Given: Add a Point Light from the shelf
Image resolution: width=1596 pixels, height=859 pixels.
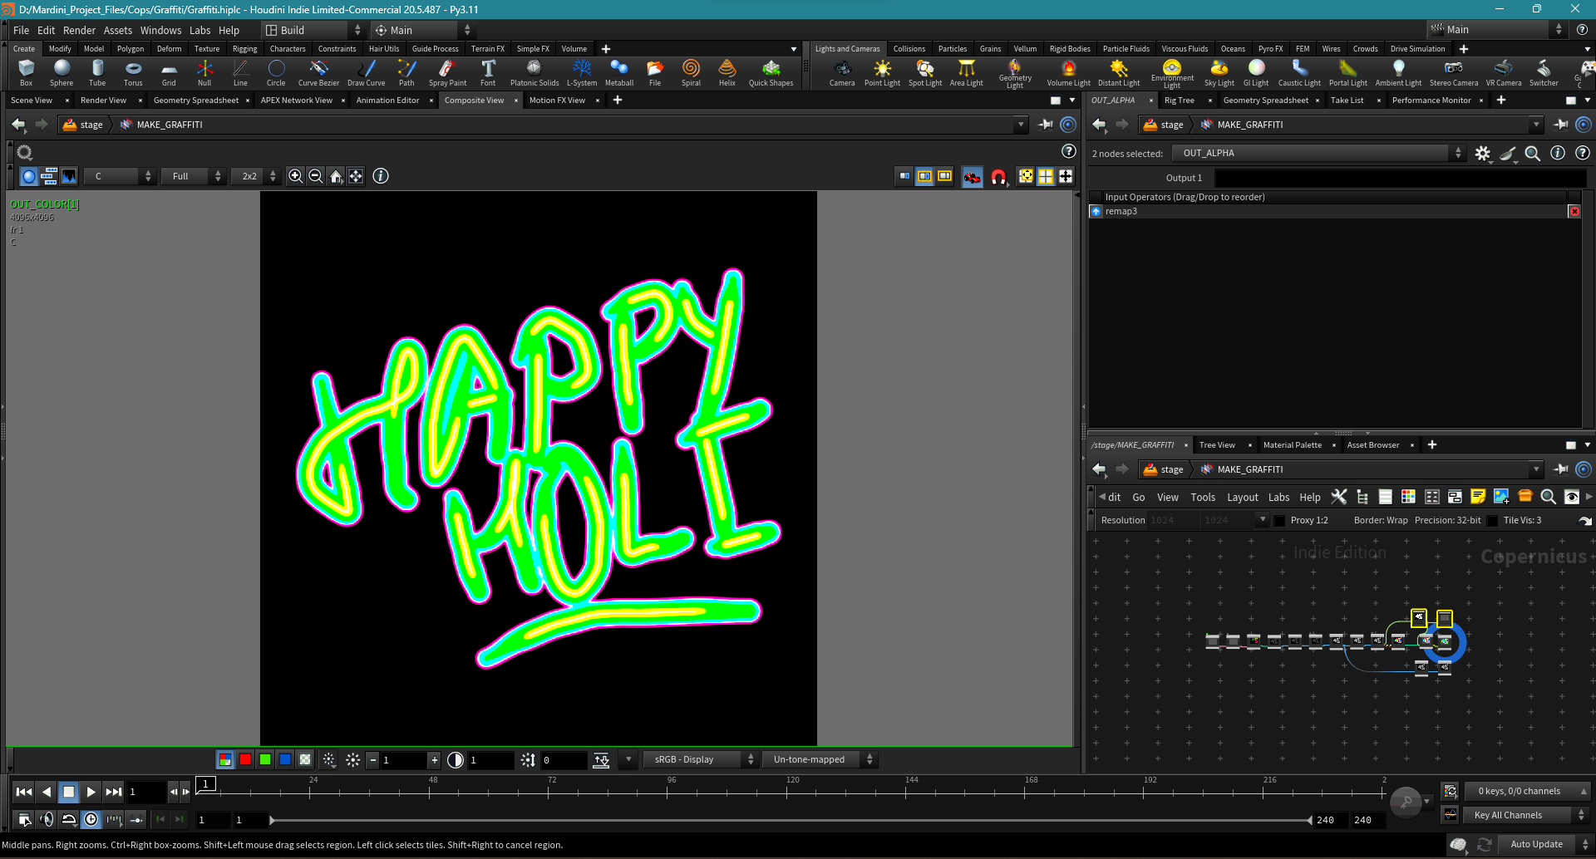Looking at the screenshot, I should pos(882,72).
